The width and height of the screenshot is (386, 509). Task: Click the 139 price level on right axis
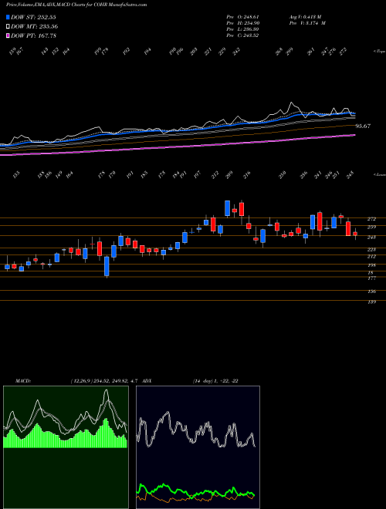tap(371, 302)
